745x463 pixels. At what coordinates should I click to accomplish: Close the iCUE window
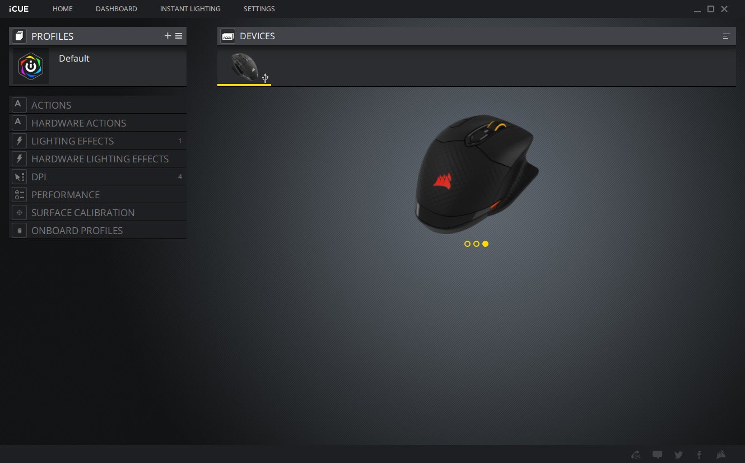point(724,9)
